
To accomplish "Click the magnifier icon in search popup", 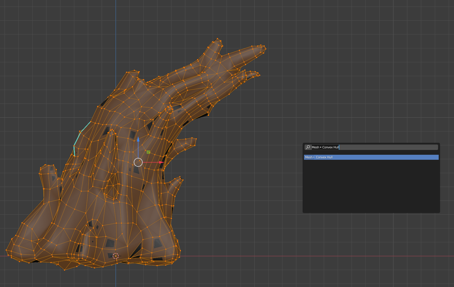I will (x=308, y=147).
